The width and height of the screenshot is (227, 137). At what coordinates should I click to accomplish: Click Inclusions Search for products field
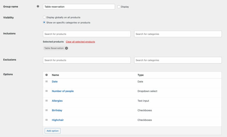[x=87, y=34]
